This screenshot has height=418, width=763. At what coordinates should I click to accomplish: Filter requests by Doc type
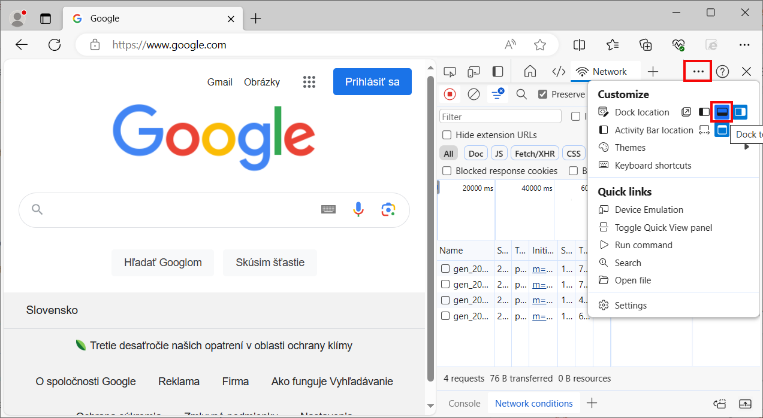[476, 154]
